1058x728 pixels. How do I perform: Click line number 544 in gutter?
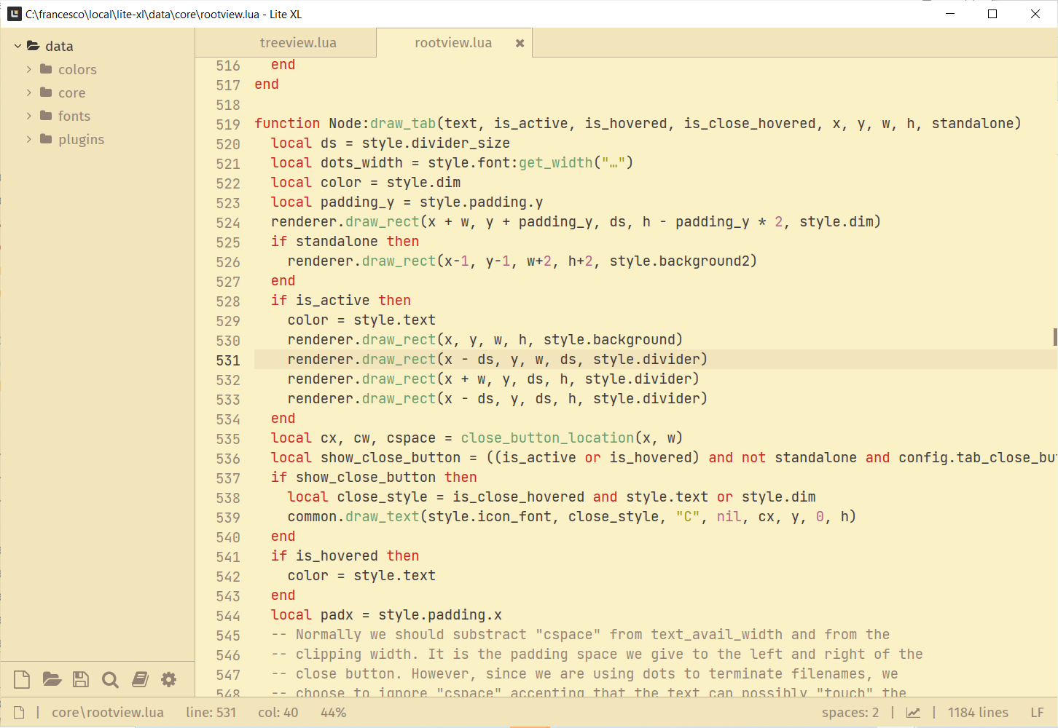tap(228, 616)
